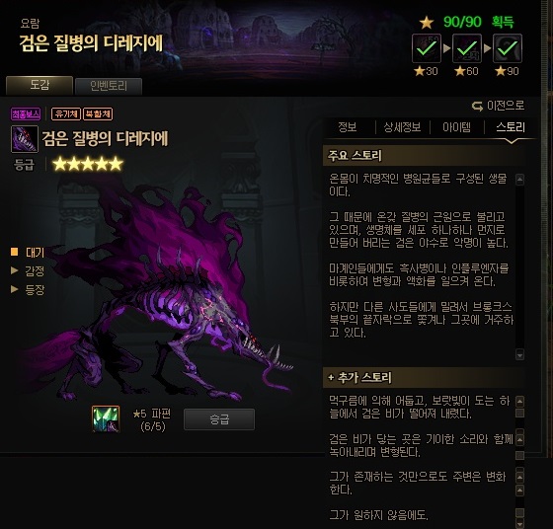This screenshot has height=529, width=553.
Task: Click the purple 최종보스 tag badge
Action: pyautogui.click(x=26, y=113)
